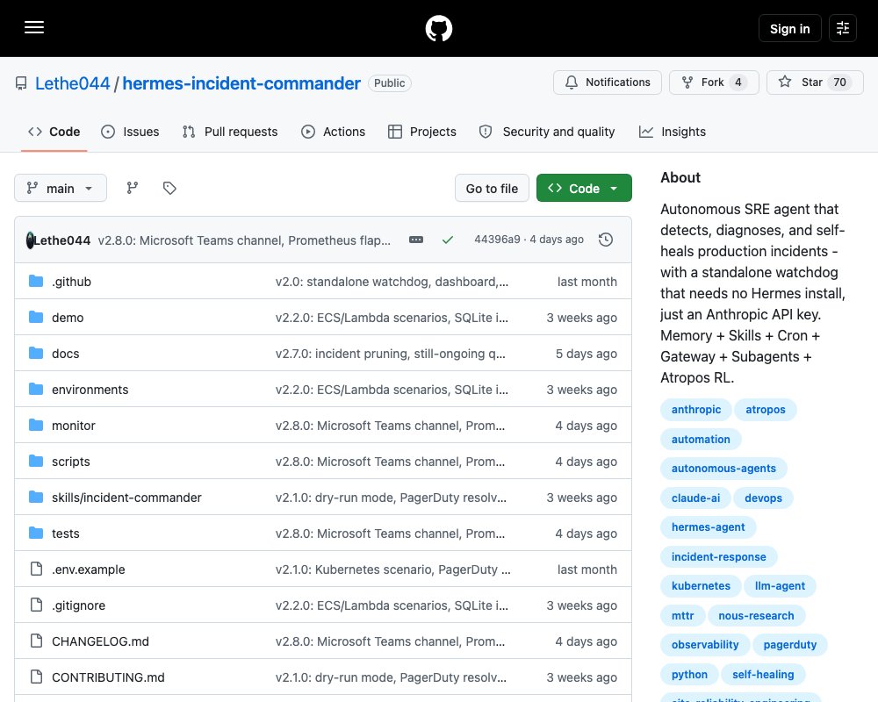Click the CHANGELOG.md file icon
Viewport: 878px width, 702px height.
click(x=36, y=641)
